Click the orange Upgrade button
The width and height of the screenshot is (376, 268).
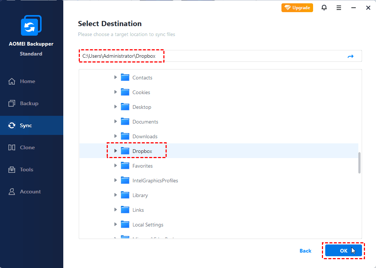click(x=297, y=8)
